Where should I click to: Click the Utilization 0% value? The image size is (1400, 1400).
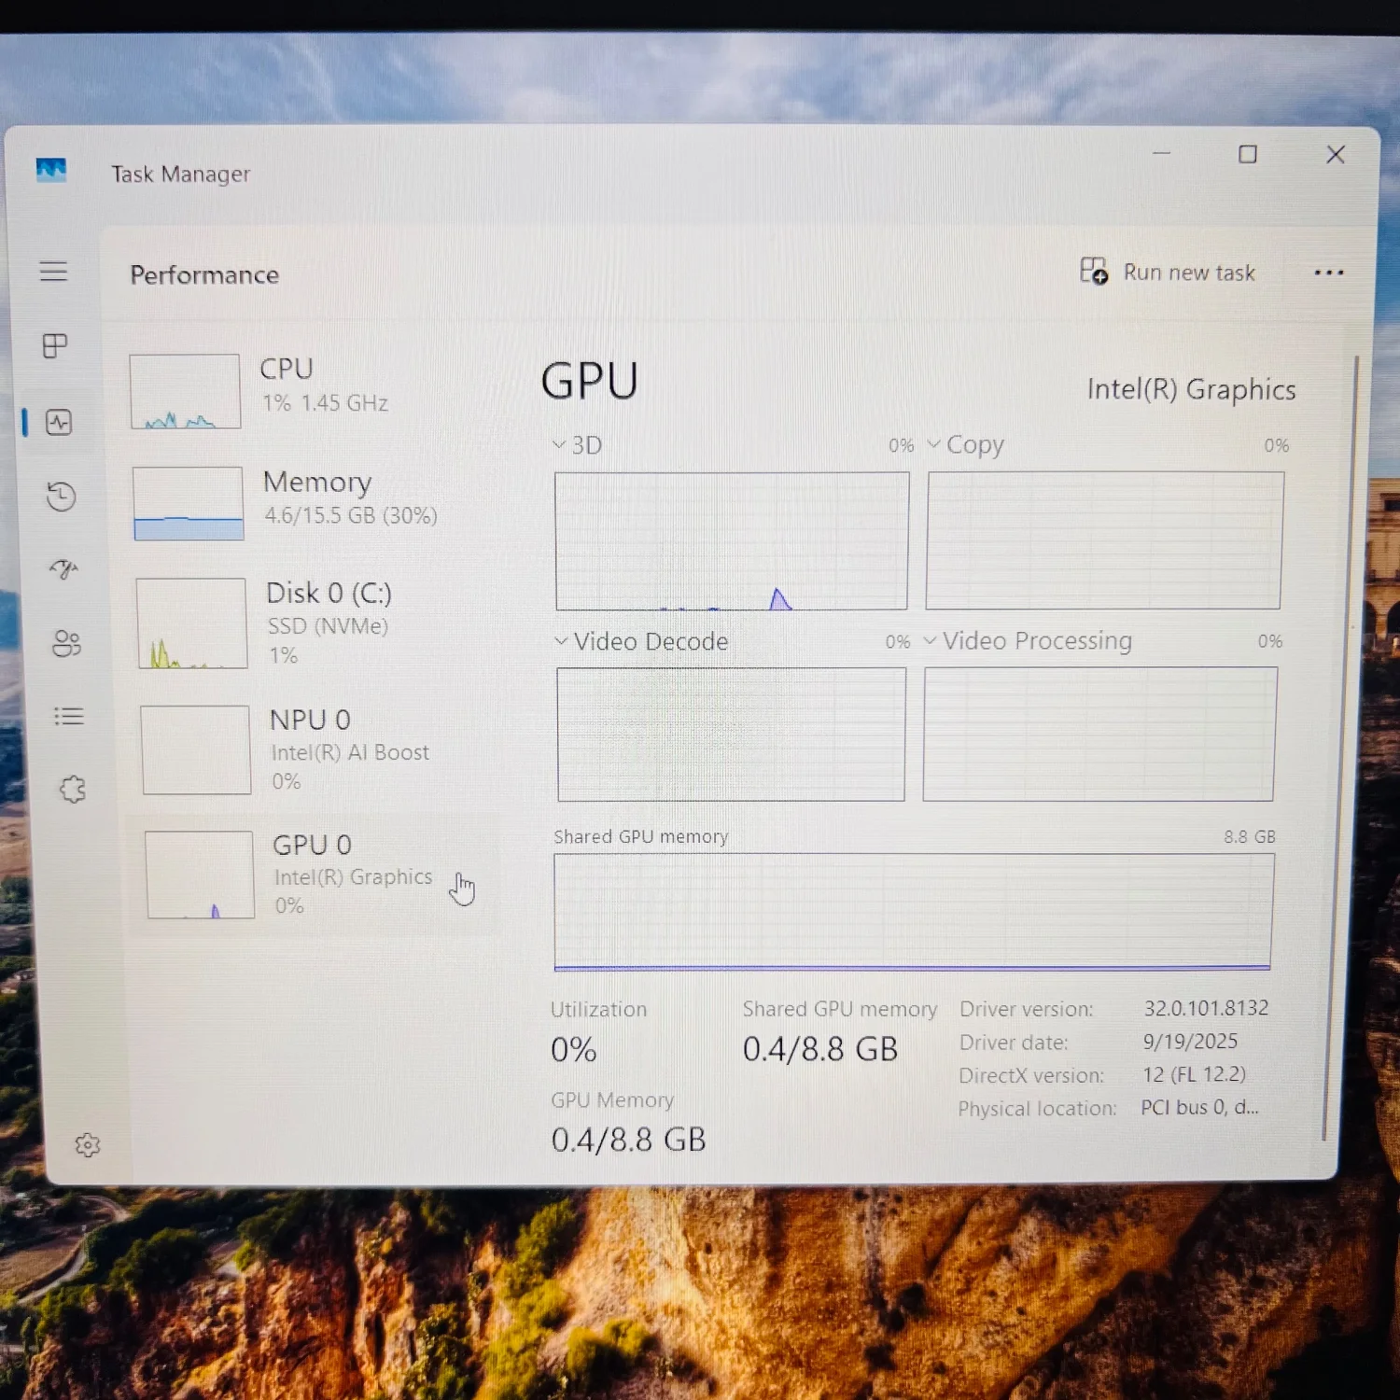coord(573,1049)
